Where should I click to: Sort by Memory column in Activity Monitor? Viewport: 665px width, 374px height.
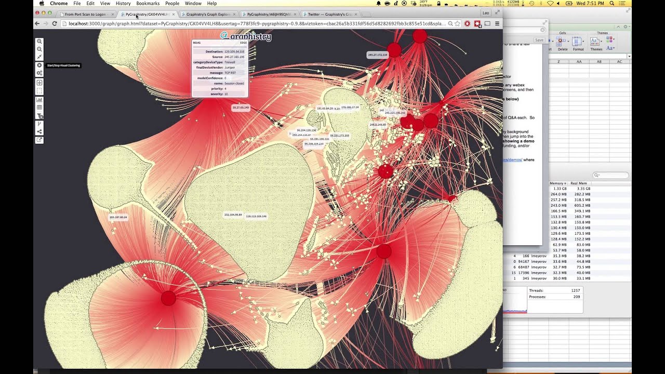click(558, 183)
